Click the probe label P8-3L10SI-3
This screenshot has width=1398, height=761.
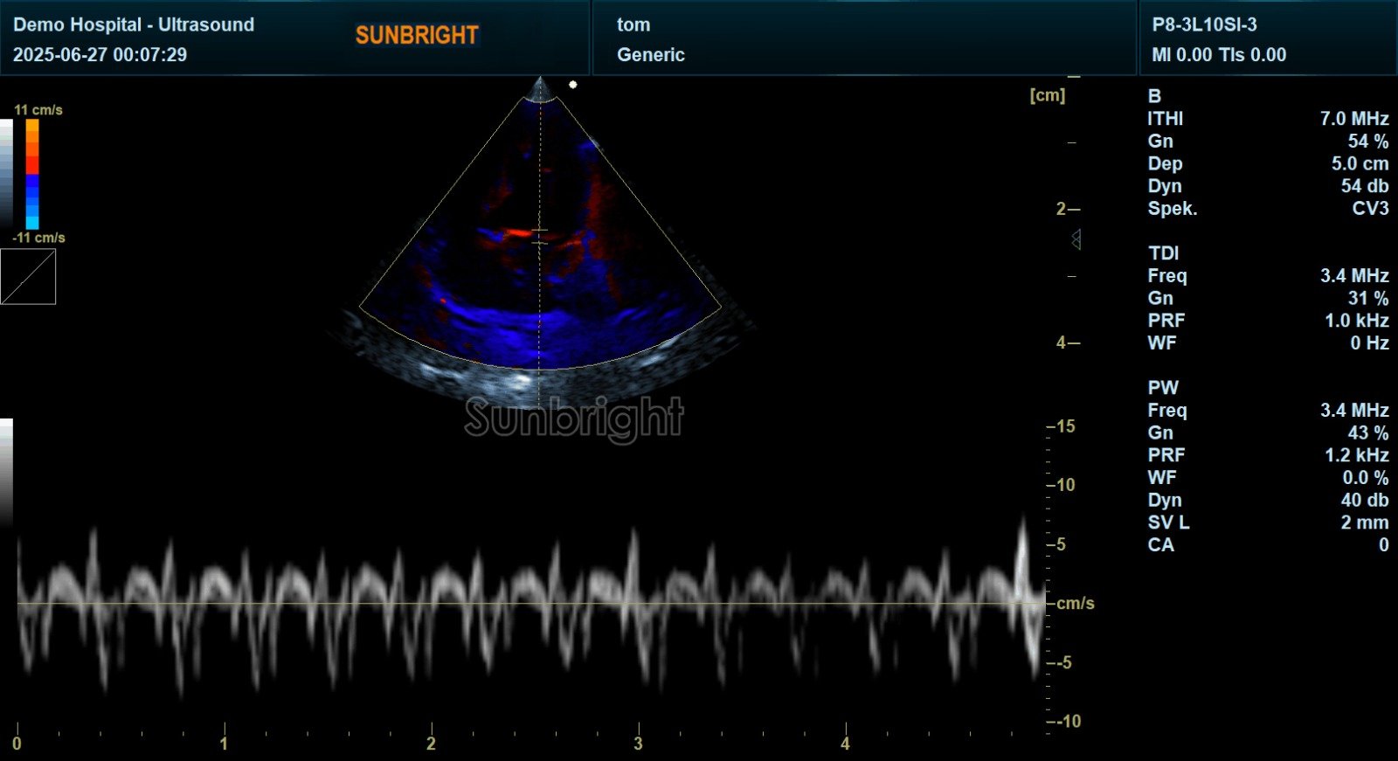click(1204, 24)
